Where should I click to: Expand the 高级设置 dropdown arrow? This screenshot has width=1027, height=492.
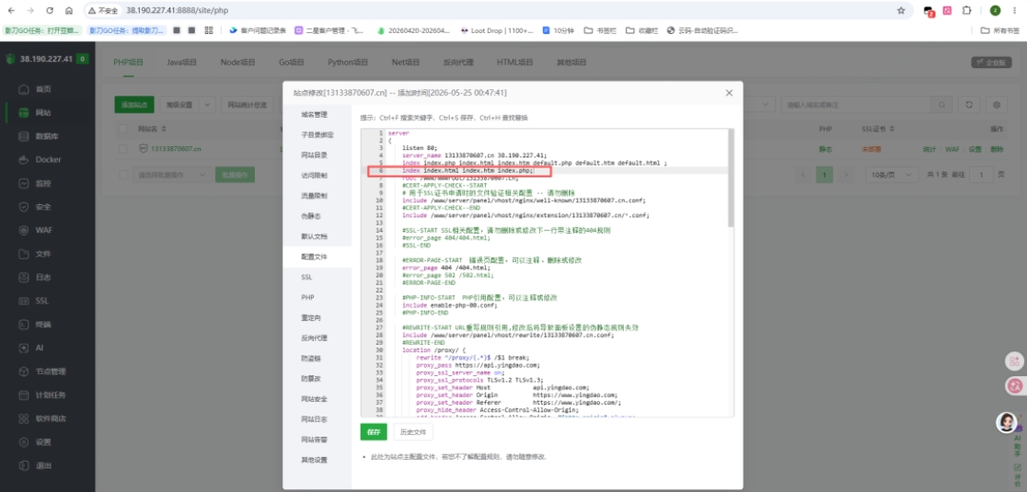pos(207,105)
